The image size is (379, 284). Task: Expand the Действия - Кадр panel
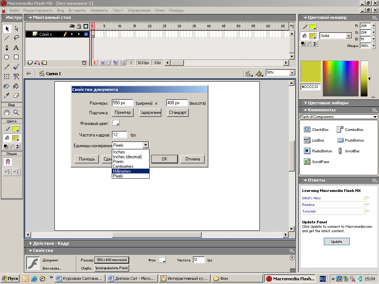(x=31, y=243)
